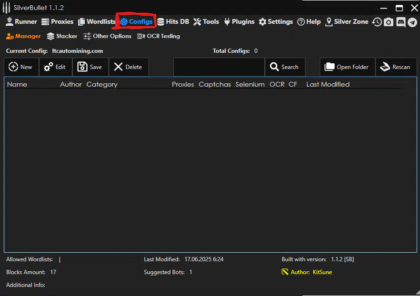Open the configs folder
420x296 pixels.
pyautogui.click(x=348, y=67)
